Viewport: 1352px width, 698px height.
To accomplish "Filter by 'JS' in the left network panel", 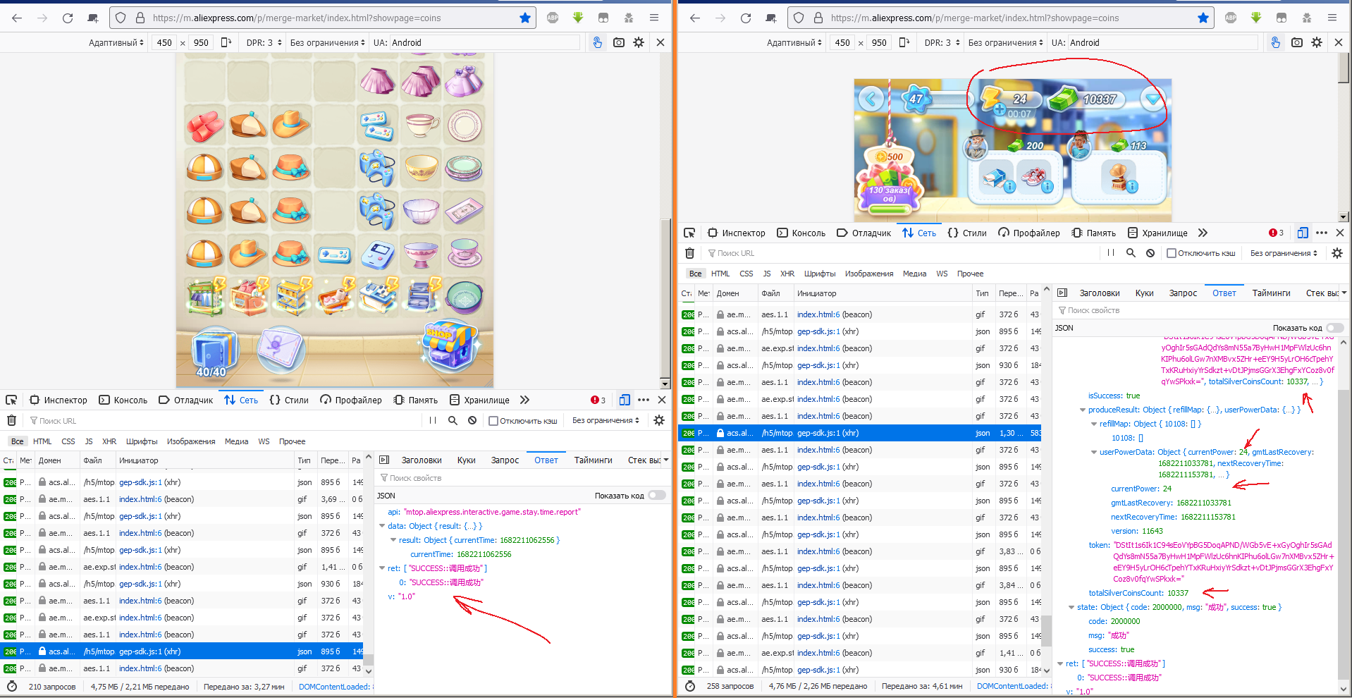I will point(89,441).
